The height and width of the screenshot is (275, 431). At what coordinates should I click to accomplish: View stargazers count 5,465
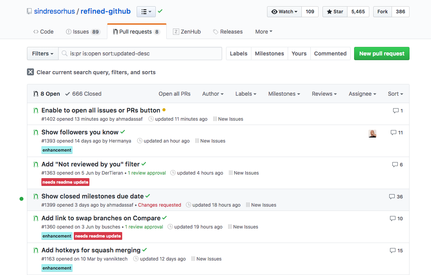[358, 12]
